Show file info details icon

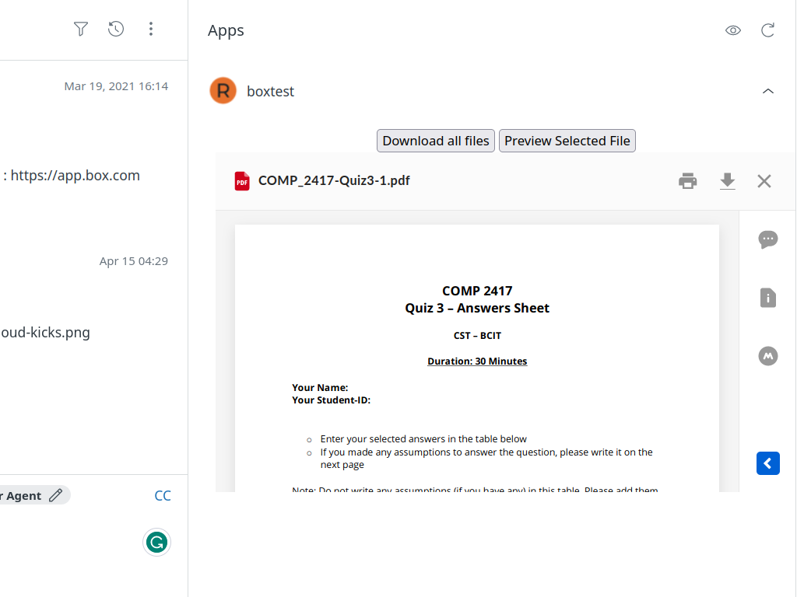(768, 298)
